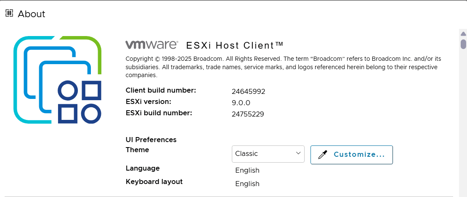
Task: Click the Theme dropdown chevron arrow
Action: coord(298,153)
